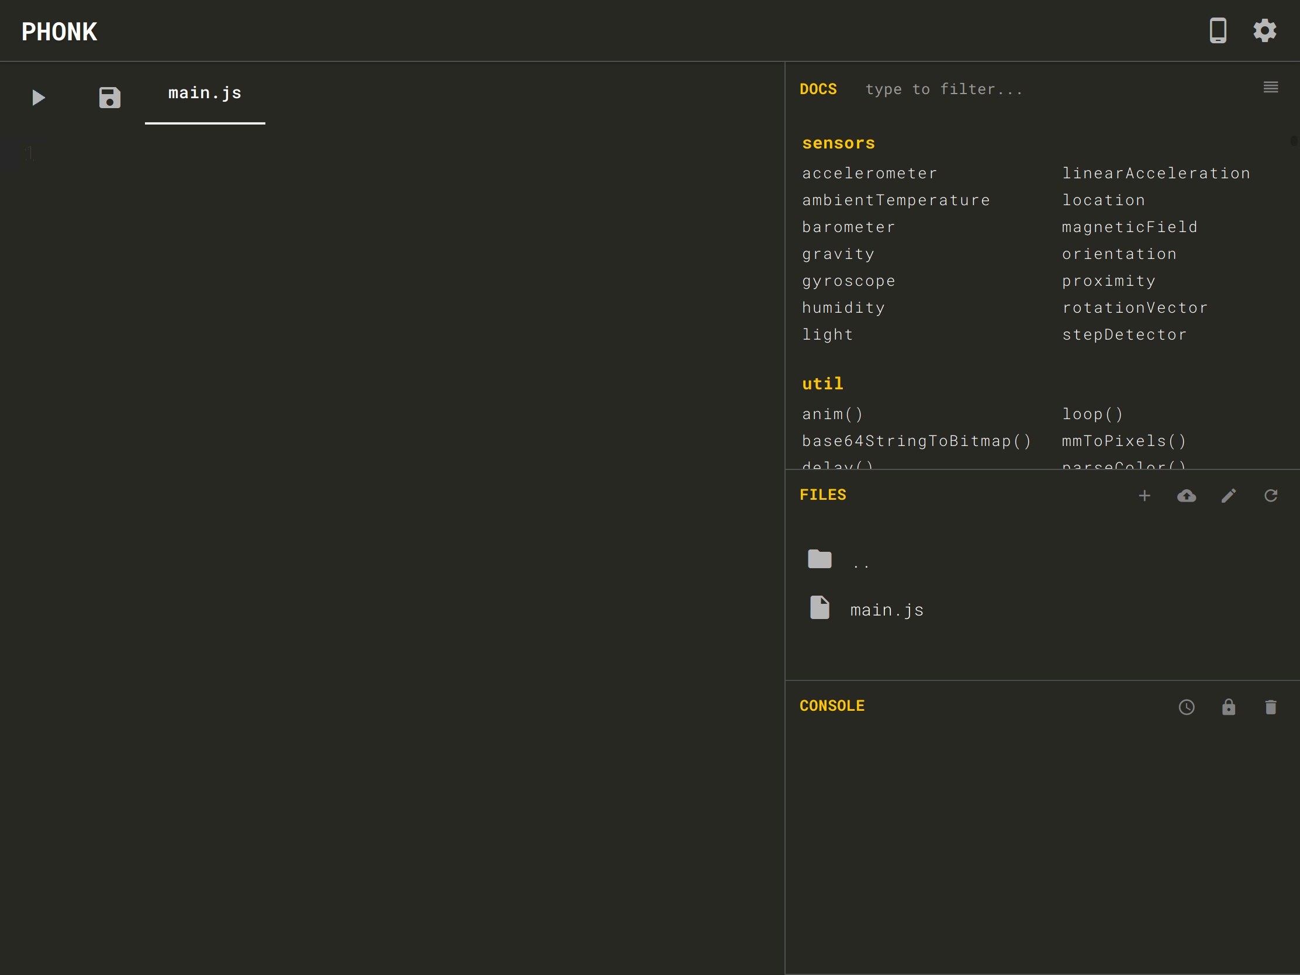Click the rename pencil icon
This screenshot has height=975, width=1300.
(x=1228, y=496)
